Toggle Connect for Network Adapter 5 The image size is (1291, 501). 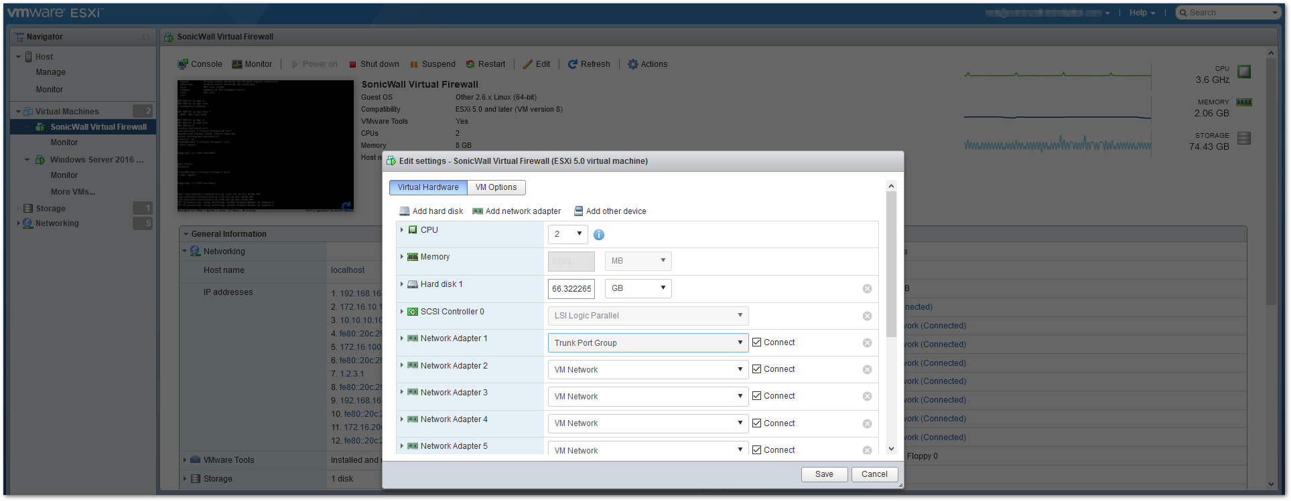pyautogui.click(x=756, y=450)
